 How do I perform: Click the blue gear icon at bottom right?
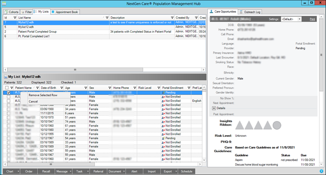coord(321,171)
